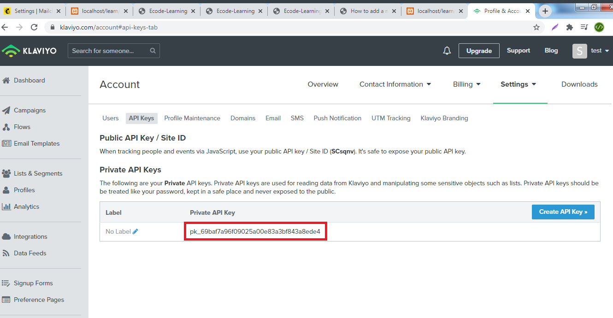Expand the Contact Information dropdown
613x318 pixels.
tap(395, 84)
